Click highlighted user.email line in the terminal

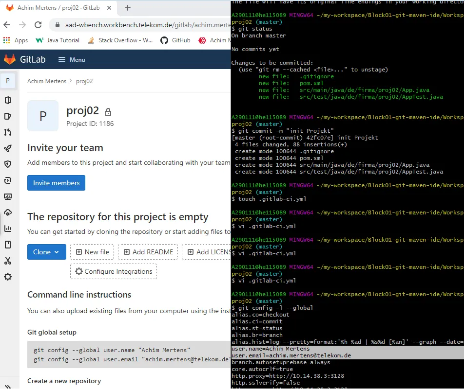coord(291,355)
